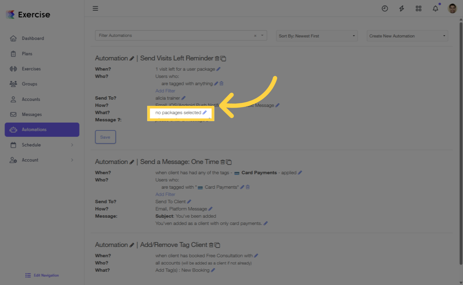Viewport: 463px width, 285px height.
Task: Expand the Schedule sidebar submenu
Action: click(42, 145)
